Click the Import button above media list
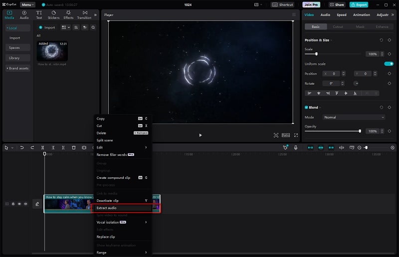This screenshot has height=257, width=399. click(x=47, y=27)
